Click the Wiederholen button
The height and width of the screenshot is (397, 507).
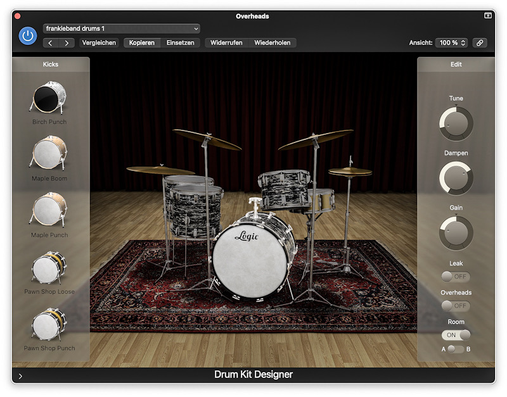pos(273,43)
